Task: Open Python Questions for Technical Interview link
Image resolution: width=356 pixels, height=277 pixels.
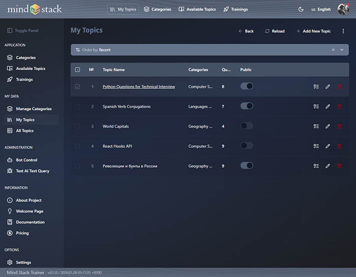Action: 139,87
